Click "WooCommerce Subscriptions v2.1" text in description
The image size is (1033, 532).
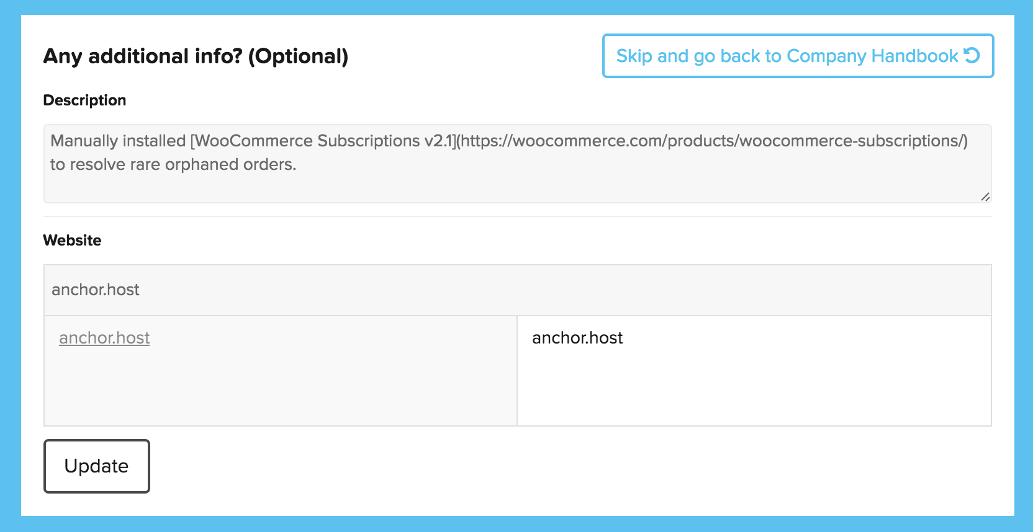[x=323, y=141]
